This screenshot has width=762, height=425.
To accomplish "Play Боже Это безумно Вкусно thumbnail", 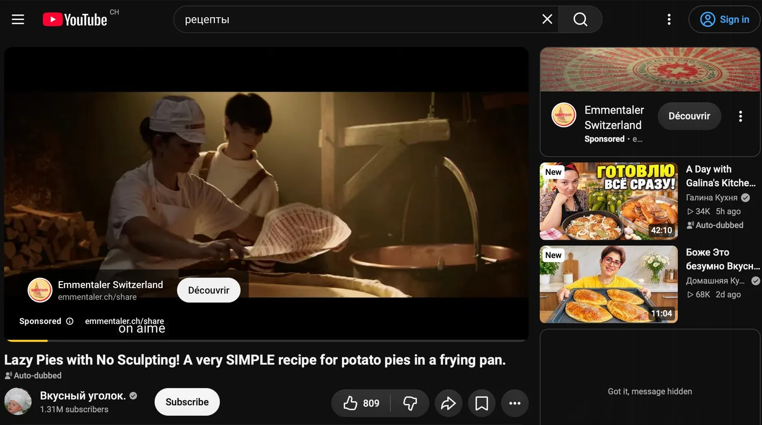I will 609,284.
